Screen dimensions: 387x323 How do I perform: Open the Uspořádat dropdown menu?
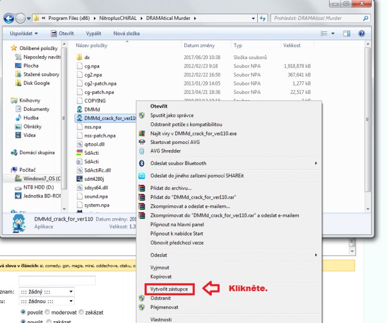(x=24, y=34)
